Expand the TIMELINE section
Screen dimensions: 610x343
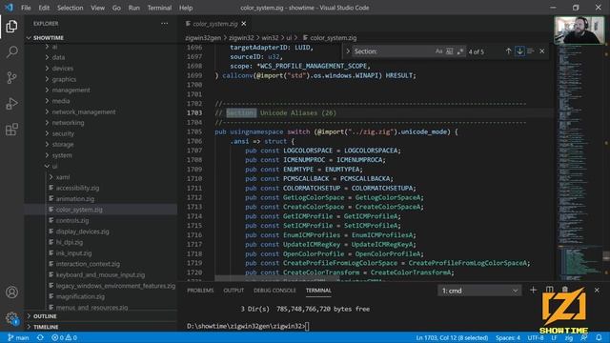[101, 327]
